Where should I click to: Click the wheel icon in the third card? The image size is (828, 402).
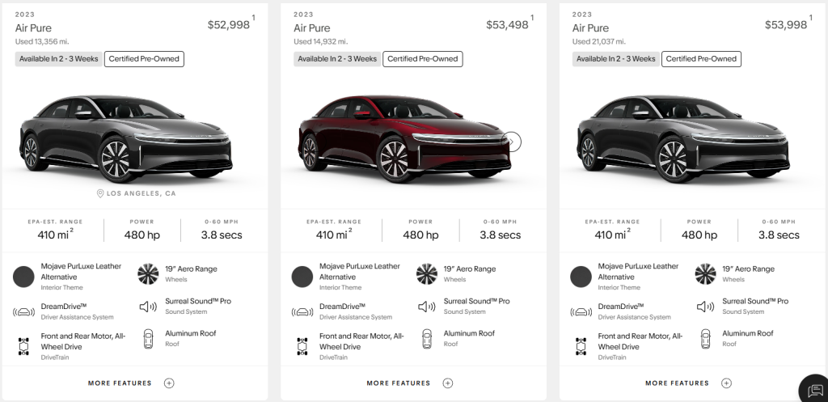[x=705, y=274]
